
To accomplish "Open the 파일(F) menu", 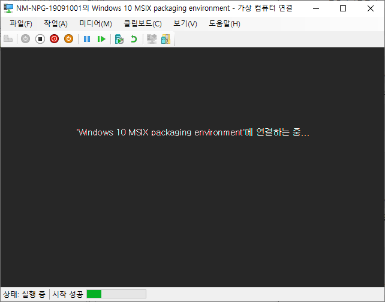I will 21,23.
